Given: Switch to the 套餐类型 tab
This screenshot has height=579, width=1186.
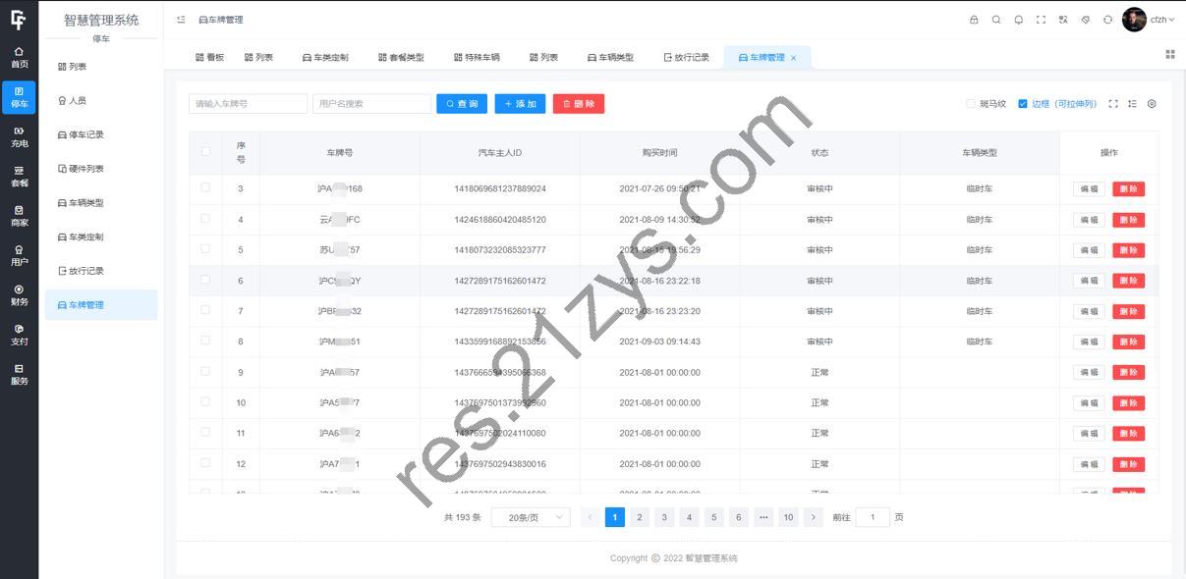Looking at the screenshot, I should pos(401,57).
